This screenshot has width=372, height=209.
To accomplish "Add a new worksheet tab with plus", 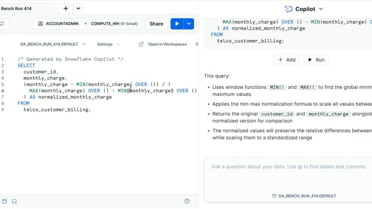I will coord(66,9).
